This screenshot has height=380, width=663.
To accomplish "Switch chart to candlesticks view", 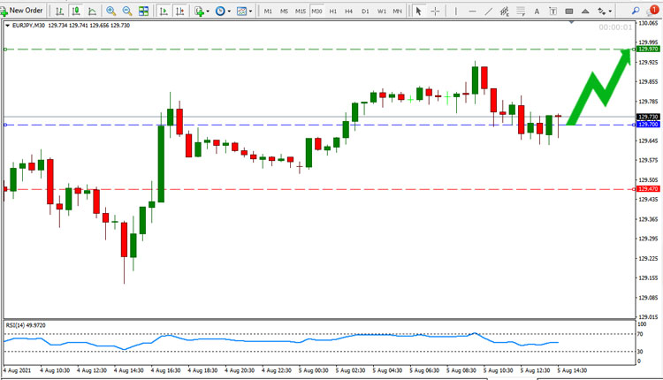I will pyautogui.click(x=76, y=11).
